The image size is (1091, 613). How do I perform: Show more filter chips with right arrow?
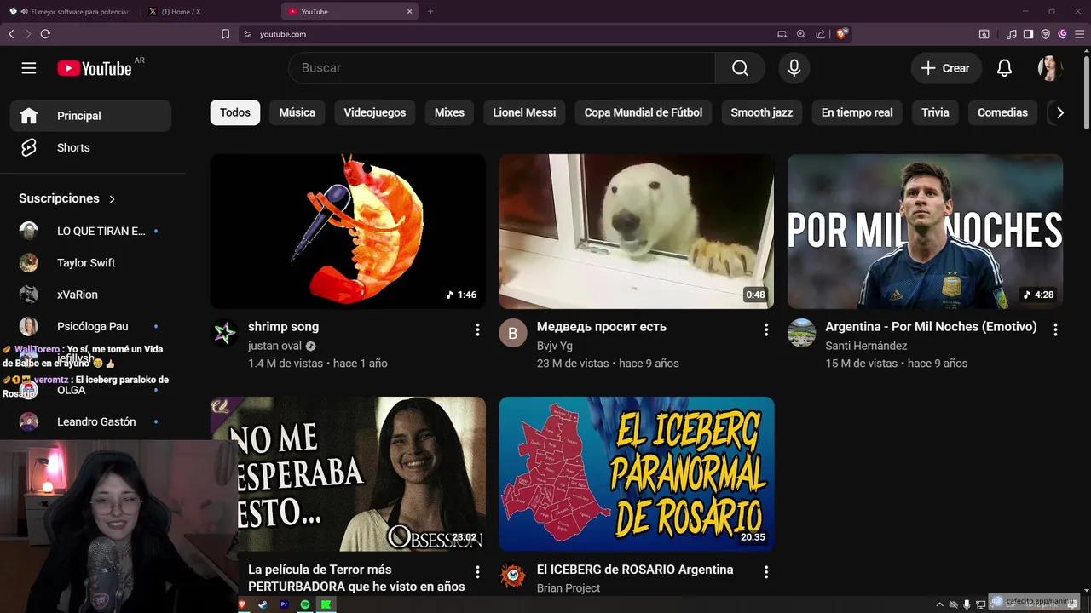[x=1060, y=112]
